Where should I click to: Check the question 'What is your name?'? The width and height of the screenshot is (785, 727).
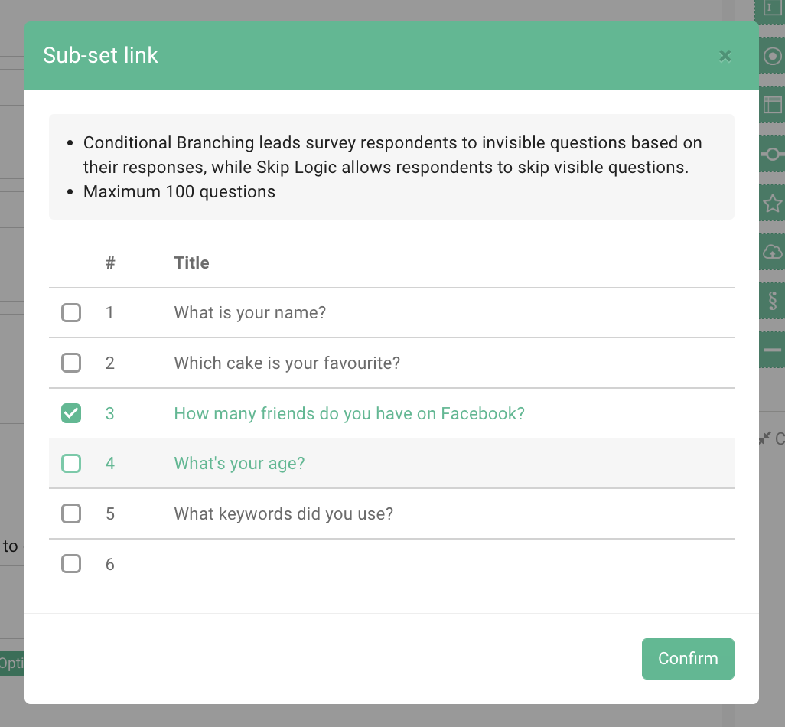click(70, 312)
